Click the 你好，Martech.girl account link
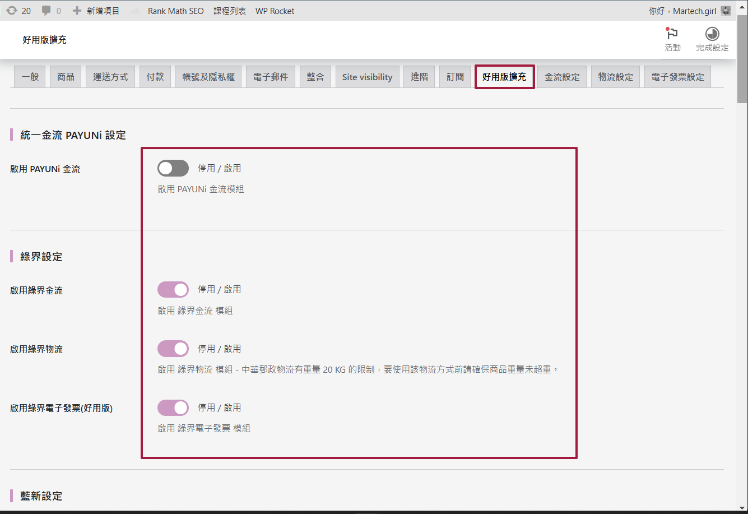748x514 pixels. coord(682,11)
